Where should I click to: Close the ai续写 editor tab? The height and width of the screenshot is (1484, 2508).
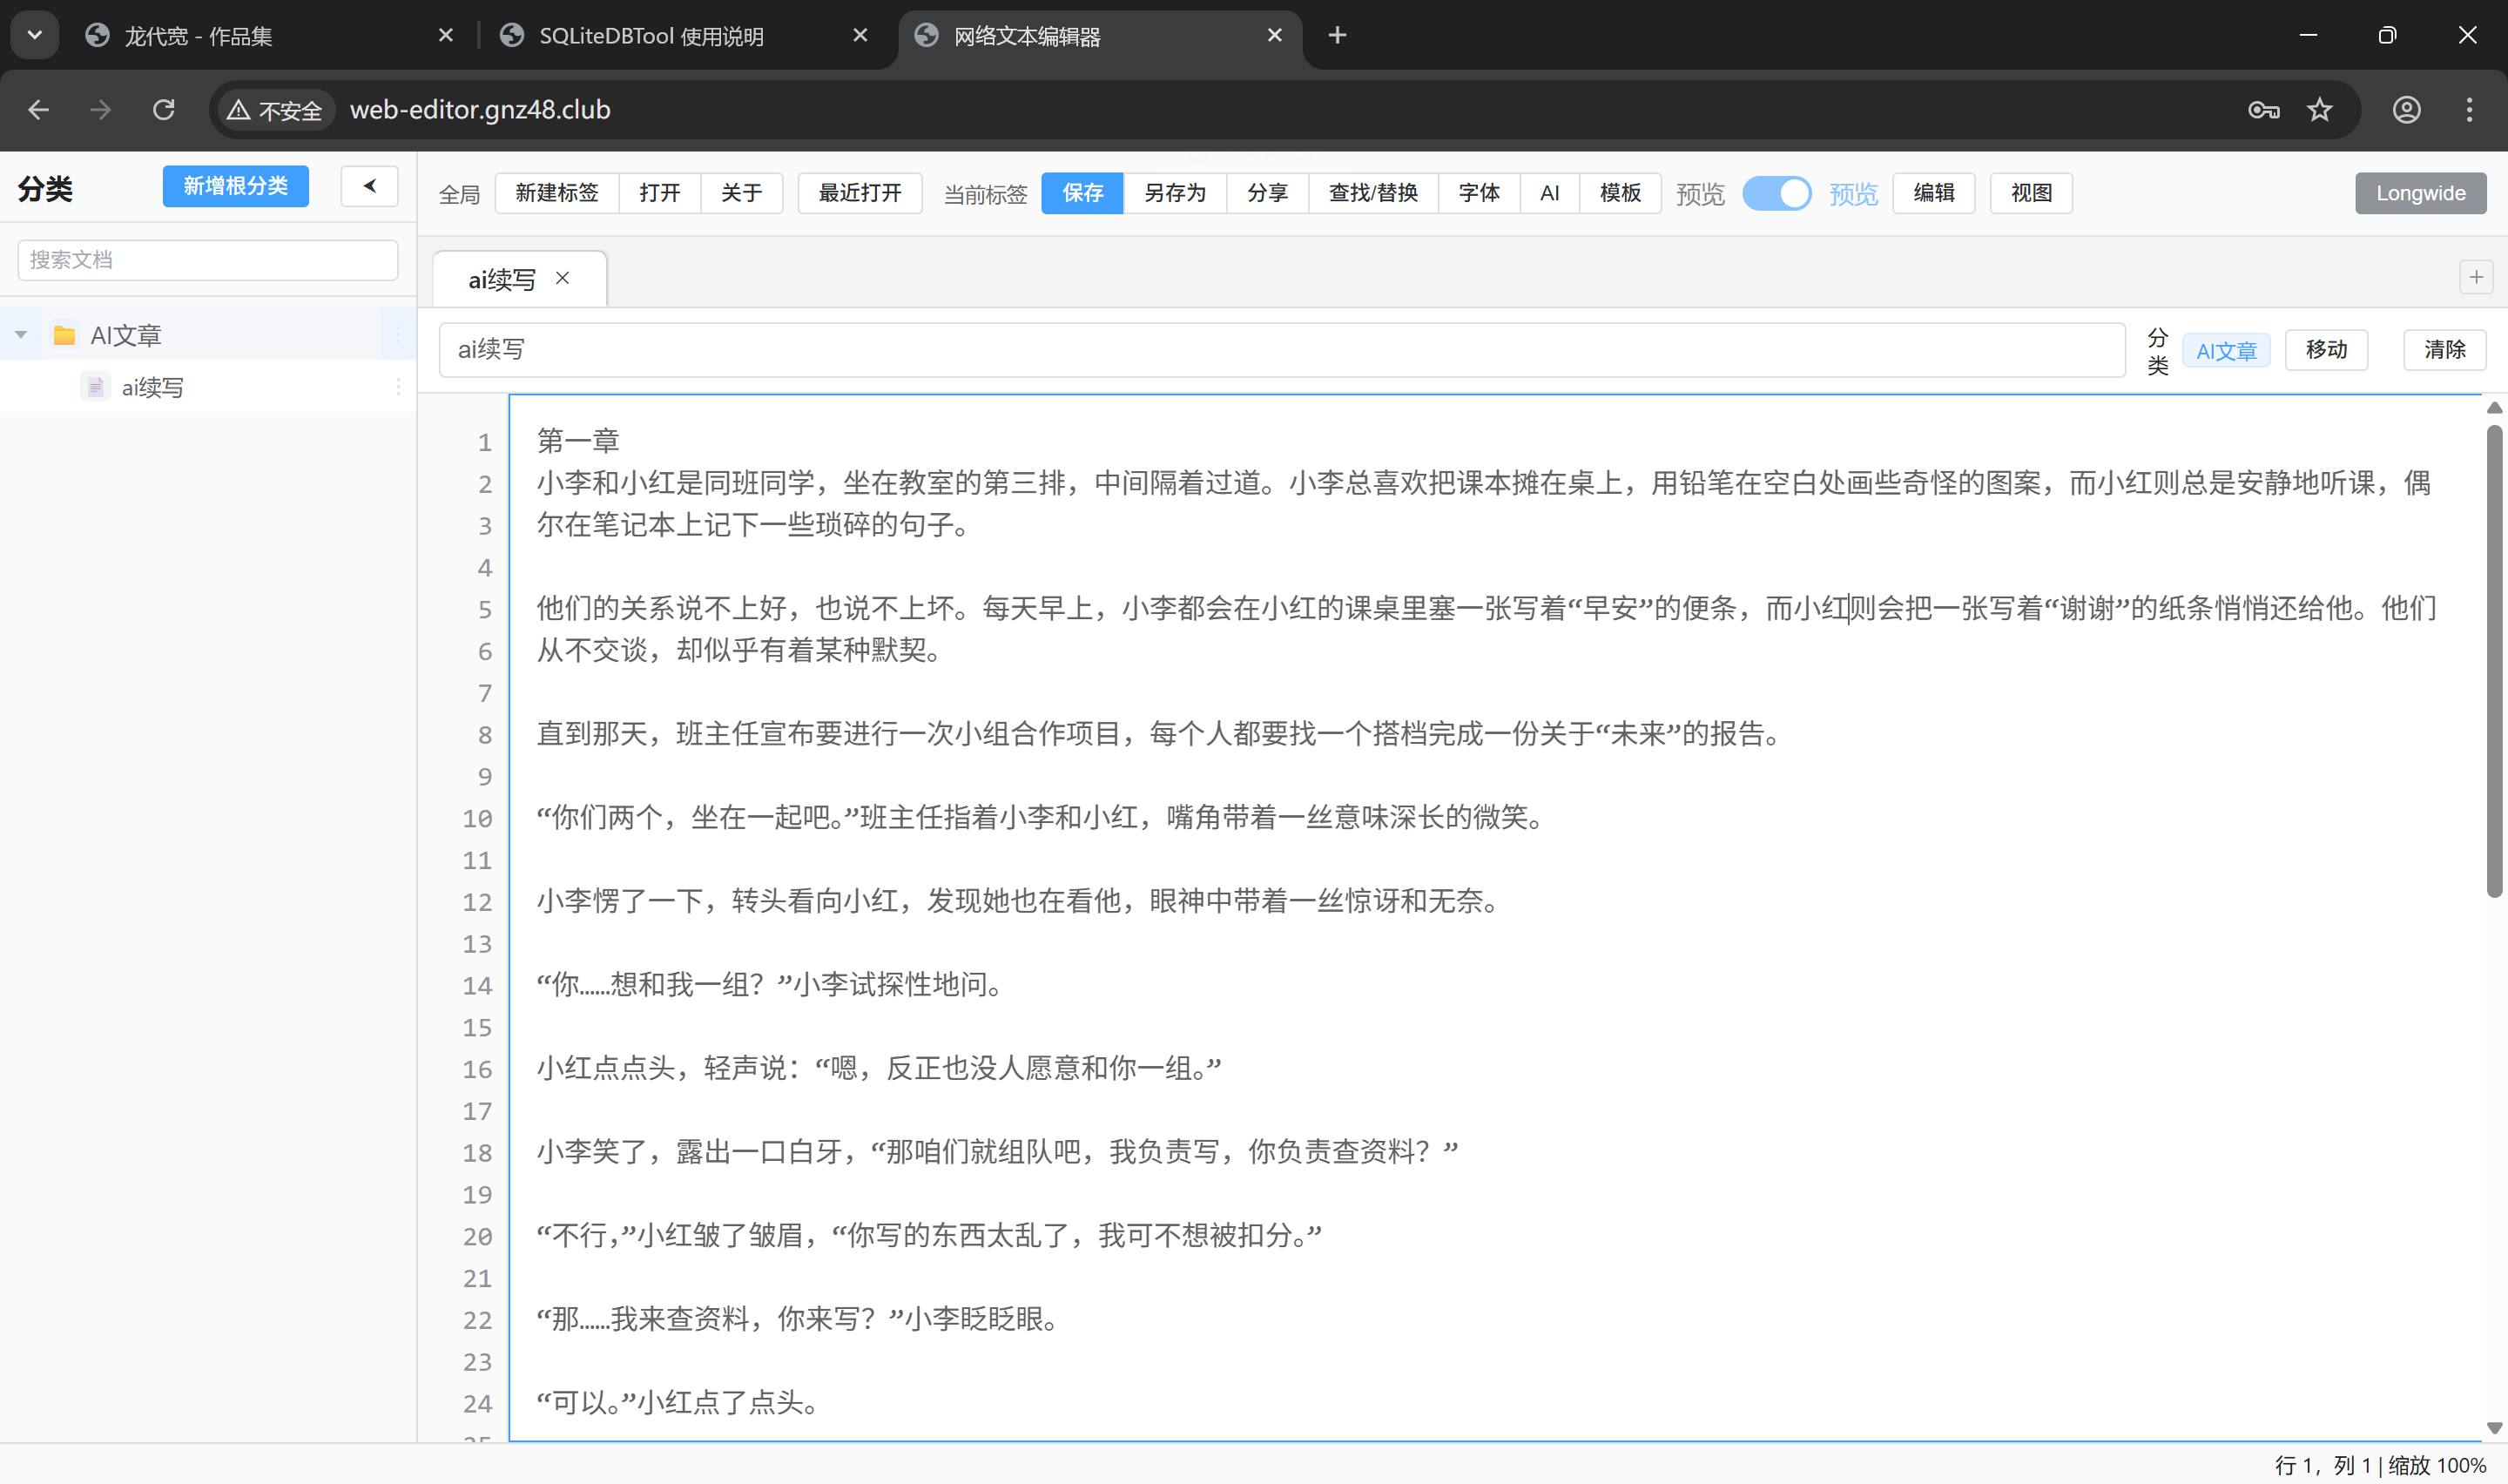point(563,278)
